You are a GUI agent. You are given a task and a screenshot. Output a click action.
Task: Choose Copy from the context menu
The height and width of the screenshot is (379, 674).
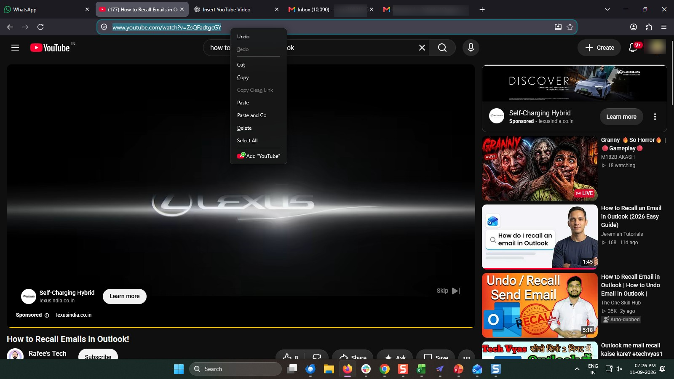(x=258, y=77)
